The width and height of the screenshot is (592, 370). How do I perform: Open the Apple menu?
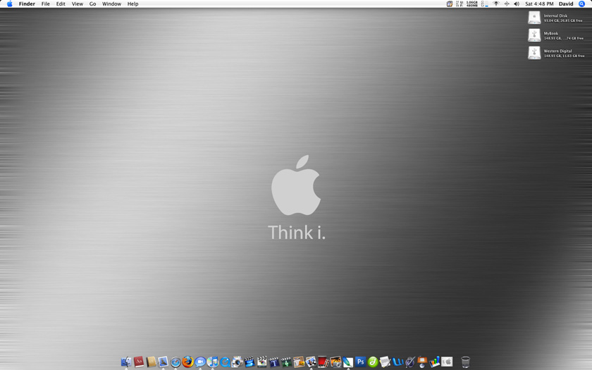pyautogui.click(x=9, y=4)
